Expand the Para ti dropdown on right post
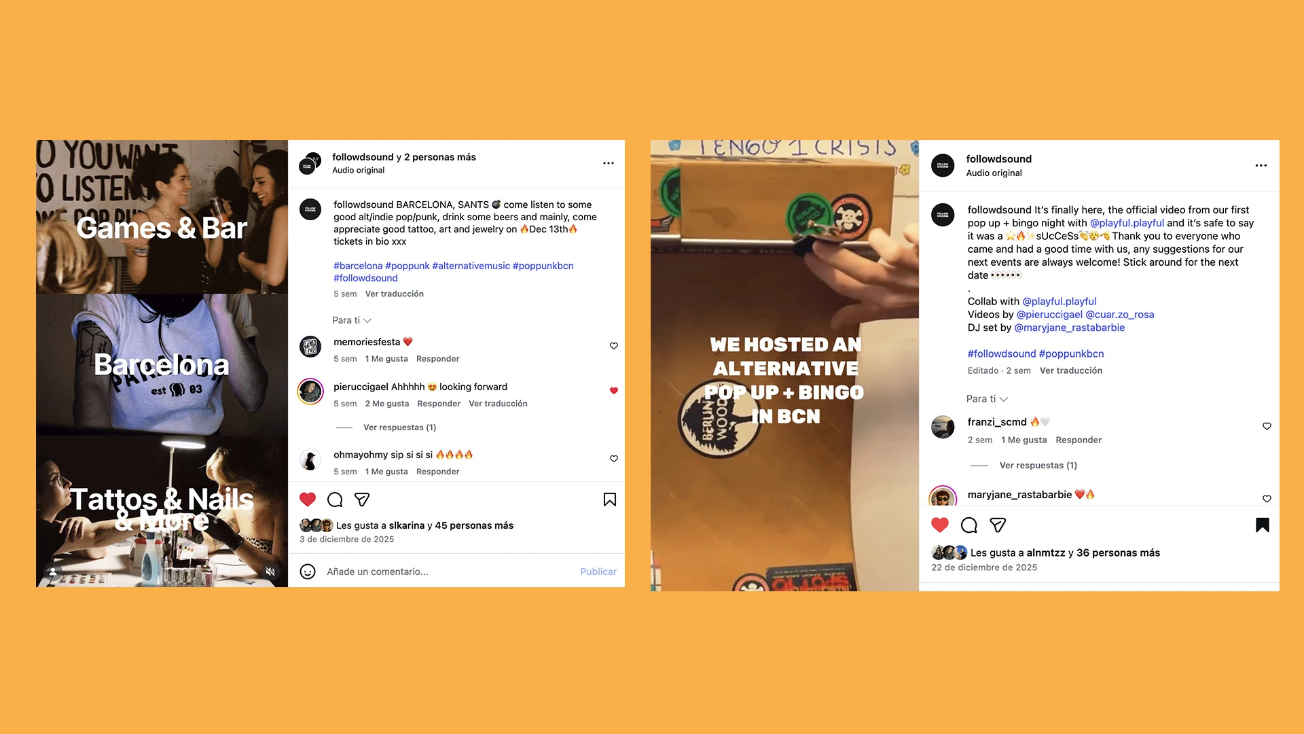Image resolution: width=1304 pixels, height=734 pixels. 987,399
